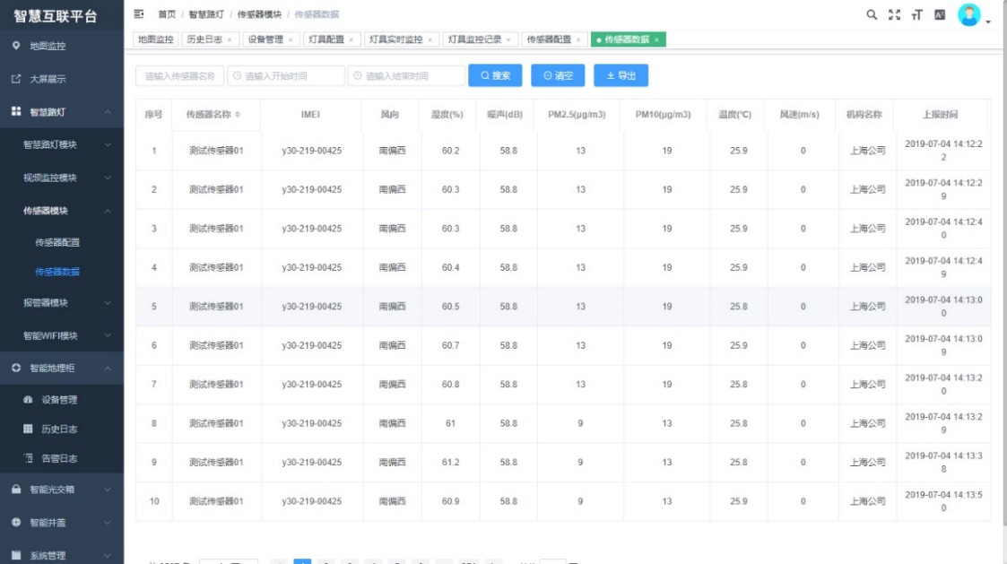Image resolution: width=1007 pixels, height=564 pixels.
Task: Close the 灯具配置 tab
Action: coord(351,40)
